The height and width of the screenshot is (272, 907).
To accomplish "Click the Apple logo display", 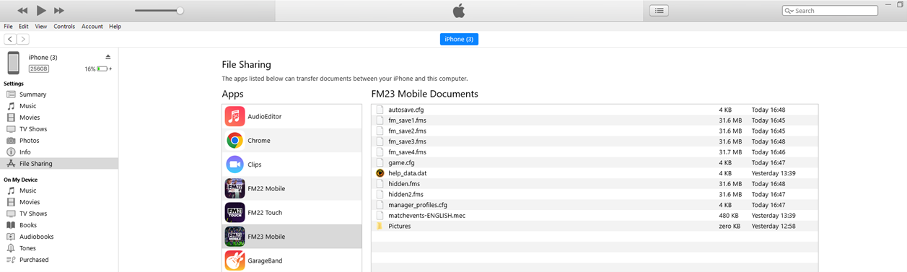I will coord(459,10).
